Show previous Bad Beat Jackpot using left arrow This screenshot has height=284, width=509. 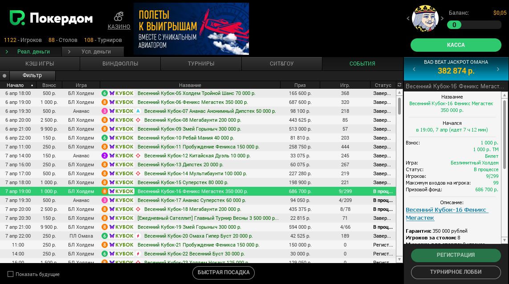(x=414, y=69)
